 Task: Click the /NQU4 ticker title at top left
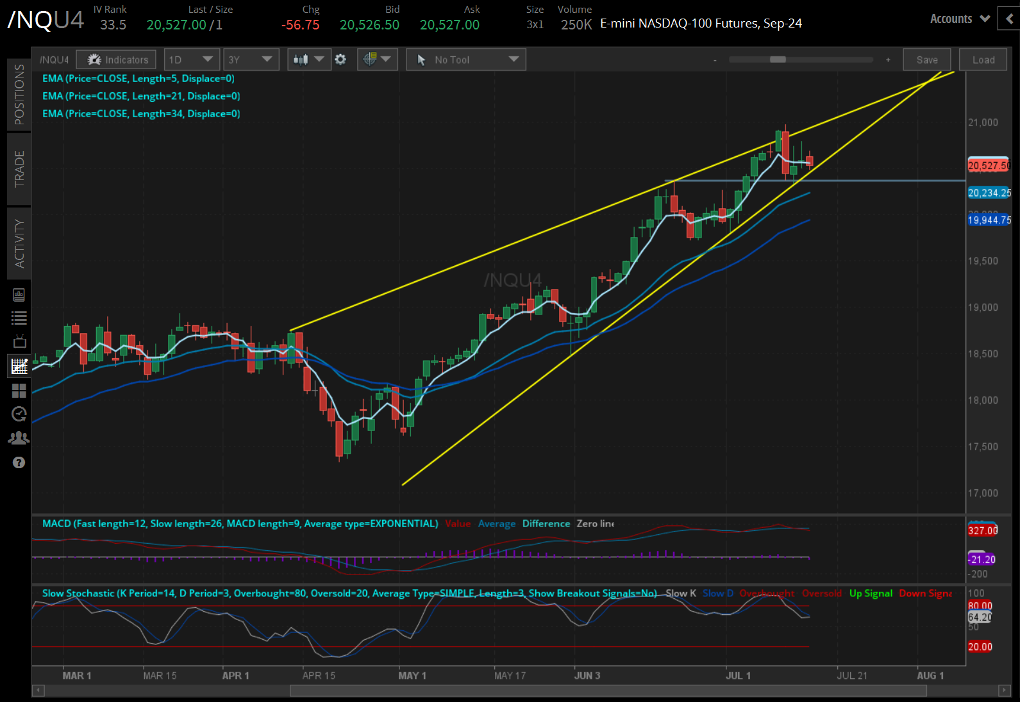point(46,20)
